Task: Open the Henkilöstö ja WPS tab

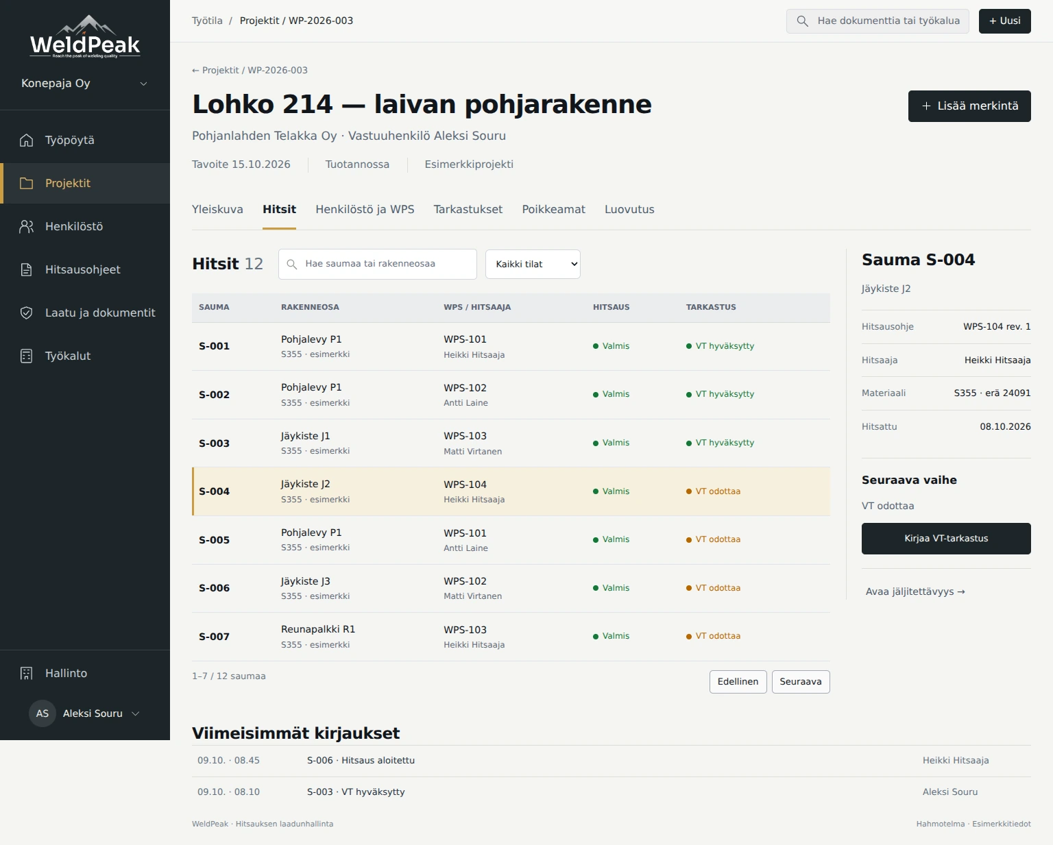Action: point(365,210)
